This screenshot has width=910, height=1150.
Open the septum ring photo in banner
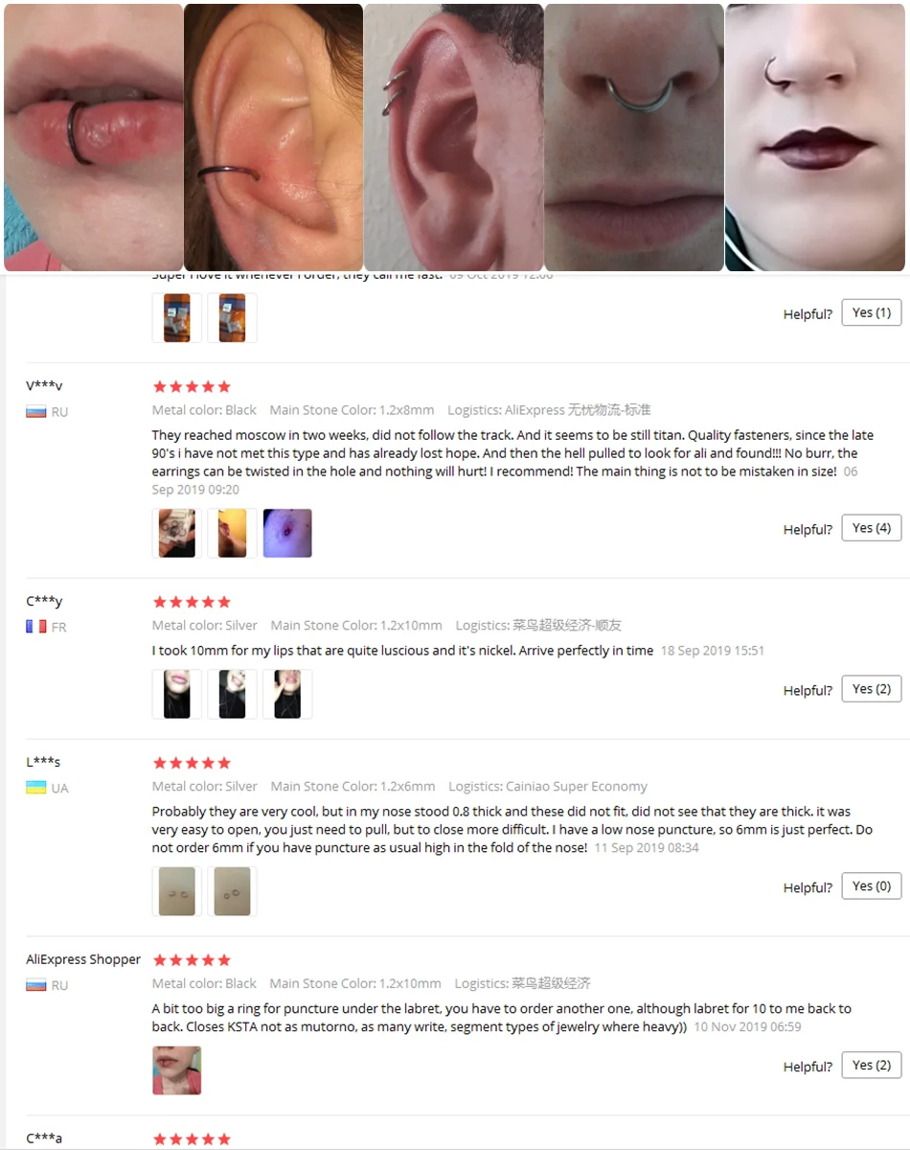pyautogui.click(x=634, y=137)
